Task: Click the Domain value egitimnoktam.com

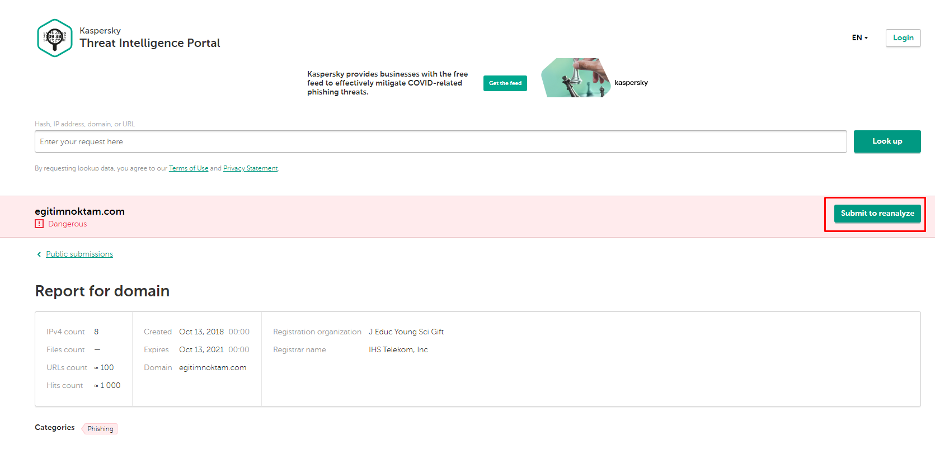Action: click(x=213, y=367)
